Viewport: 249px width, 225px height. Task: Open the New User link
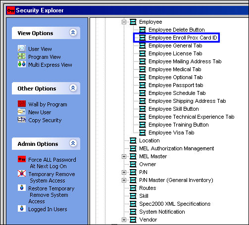40,112
